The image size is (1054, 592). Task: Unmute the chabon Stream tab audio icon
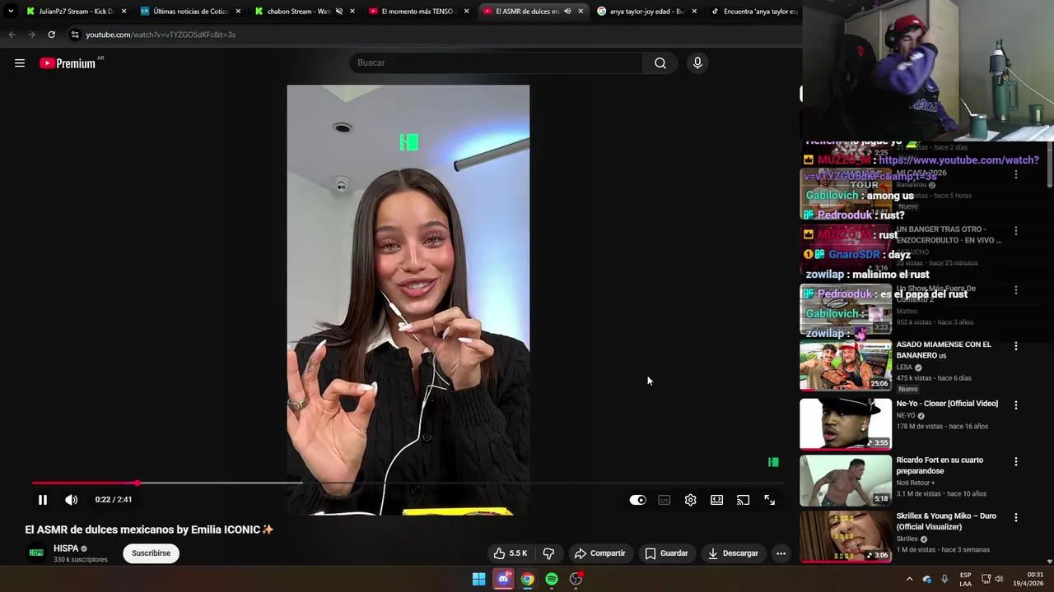pos(339,12)
